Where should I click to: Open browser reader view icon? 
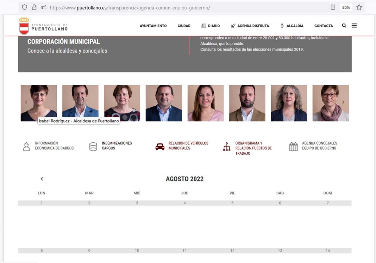(333, 7)
